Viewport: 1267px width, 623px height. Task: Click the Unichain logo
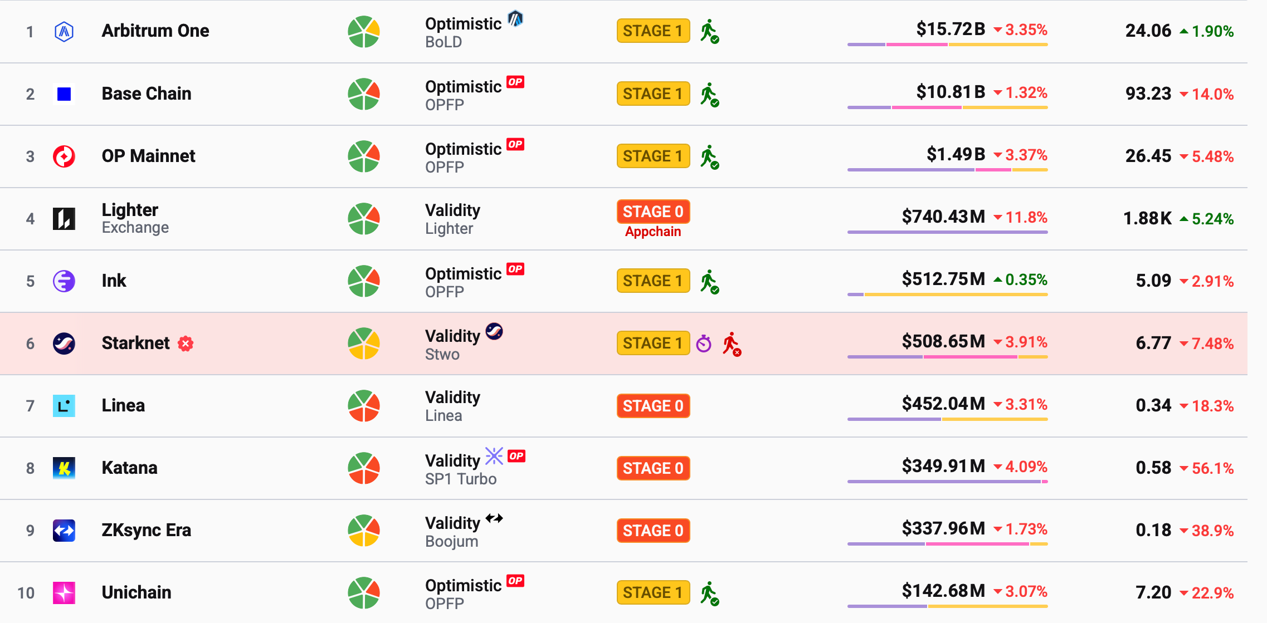pyautogui.click(x=64, y=593)
